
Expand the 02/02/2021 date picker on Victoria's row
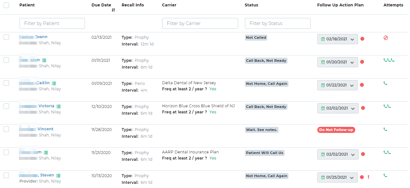coord(338,108)
